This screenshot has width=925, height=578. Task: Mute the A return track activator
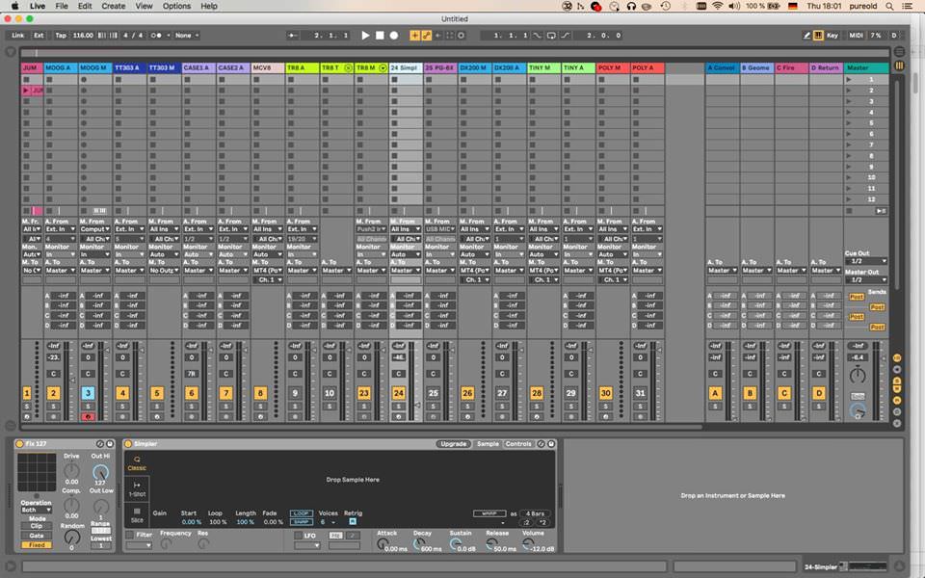click(715, 393)
